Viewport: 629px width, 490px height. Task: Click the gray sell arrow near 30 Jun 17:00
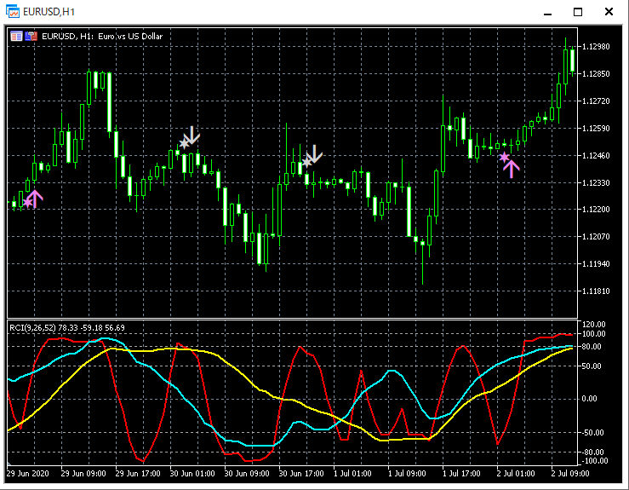point(315,154)
